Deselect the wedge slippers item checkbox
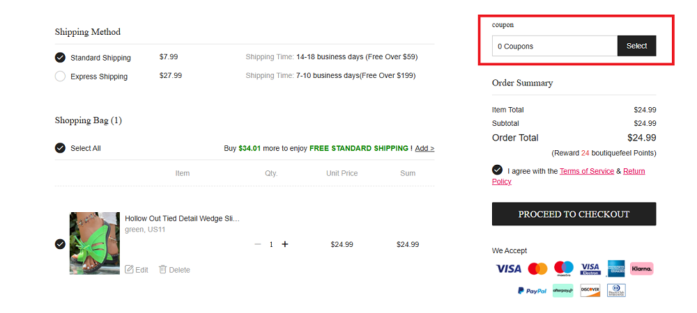 click(x=60, y=244)
